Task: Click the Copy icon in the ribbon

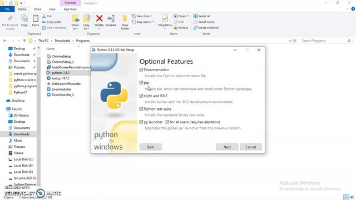Action: click(24, 18)
